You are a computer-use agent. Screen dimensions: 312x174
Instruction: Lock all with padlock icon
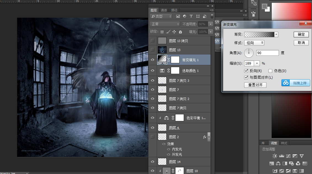tap(180, 32)
